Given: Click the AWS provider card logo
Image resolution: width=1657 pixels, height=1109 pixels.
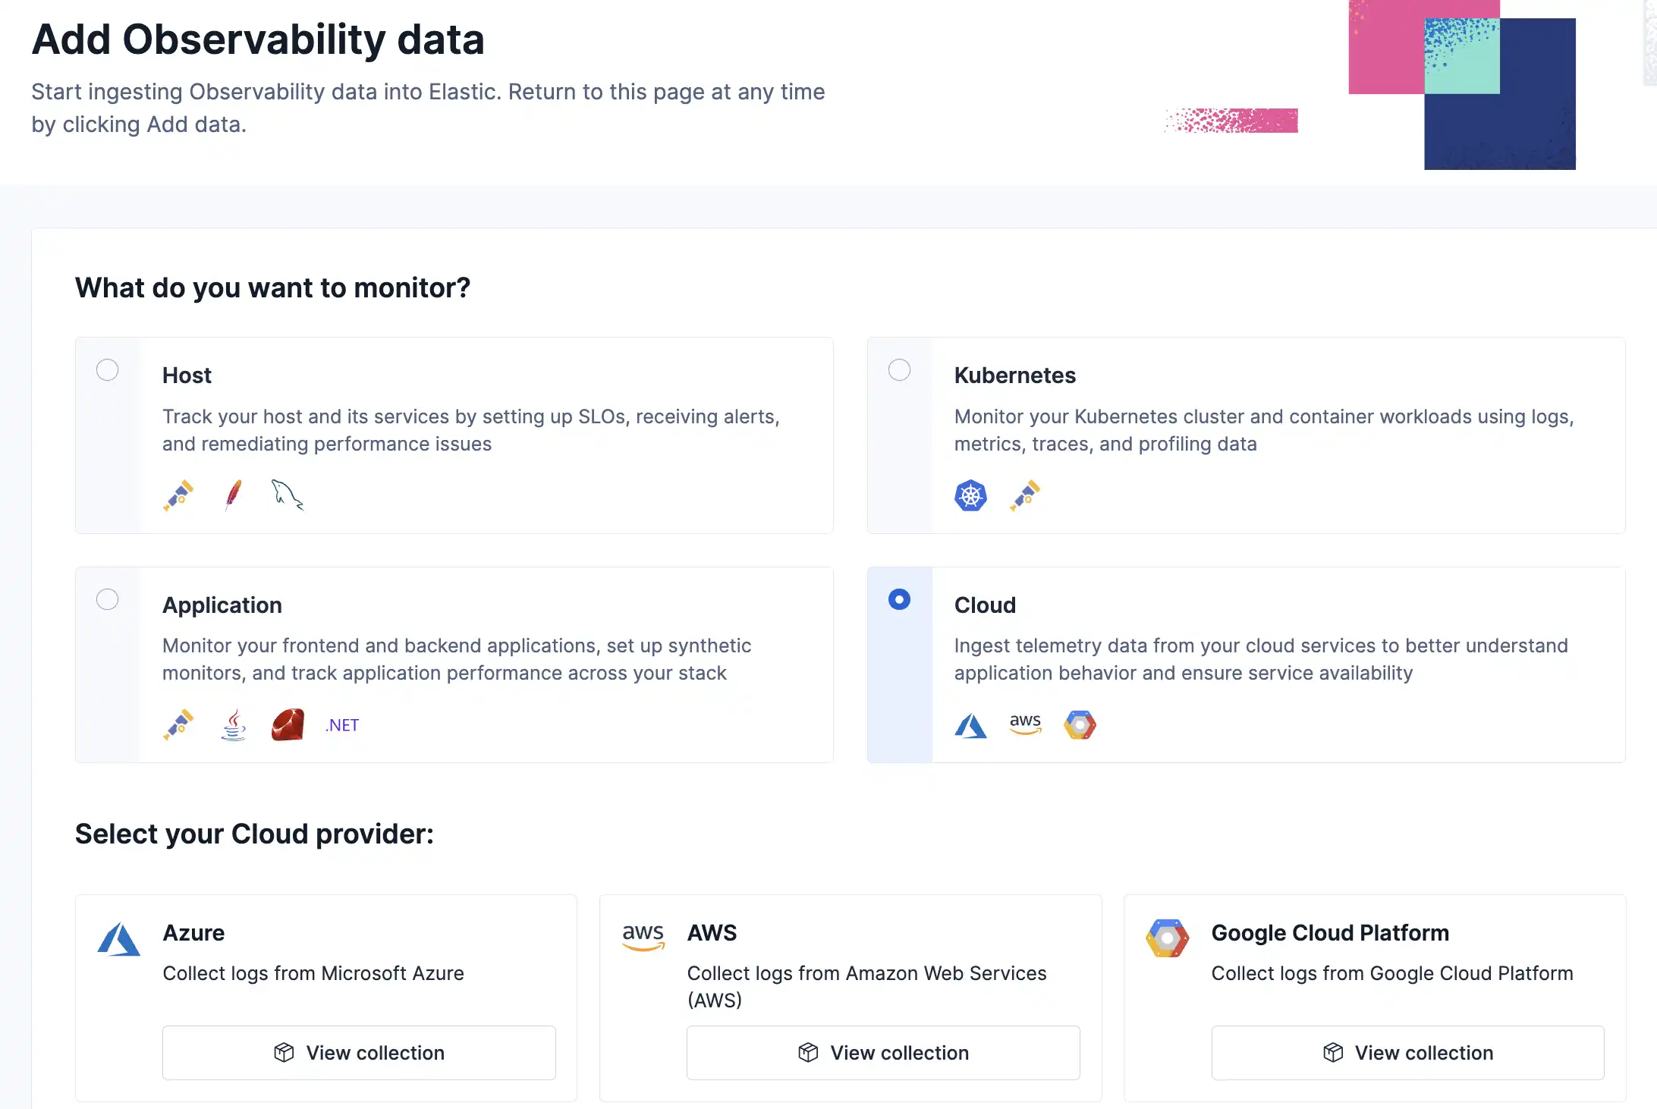Looking at the screenshot, I should 643,936.
